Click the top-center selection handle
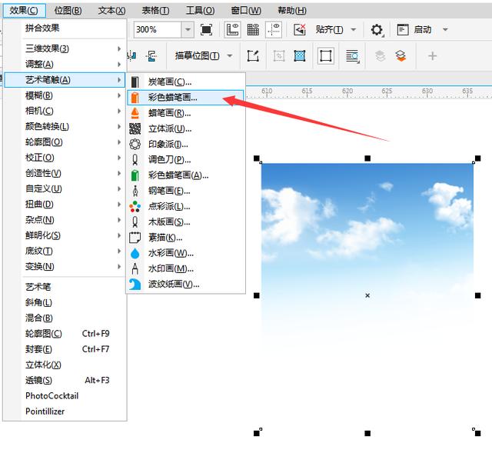 coord(367,158)
